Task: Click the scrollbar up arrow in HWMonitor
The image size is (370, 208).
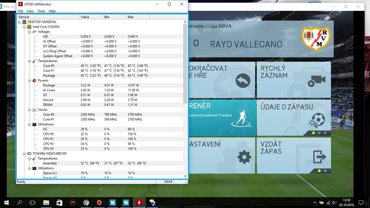Action: 185,22
